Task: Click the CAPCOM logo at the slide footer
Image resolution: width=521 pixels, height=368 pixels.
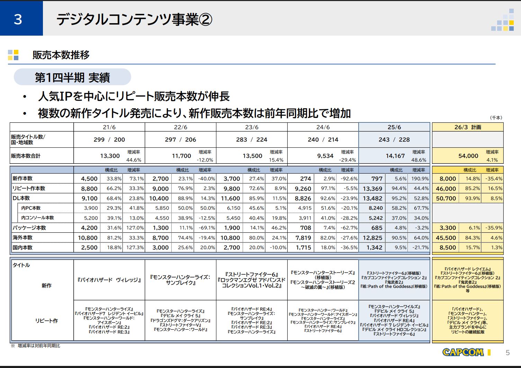Action: coord(463,352)
